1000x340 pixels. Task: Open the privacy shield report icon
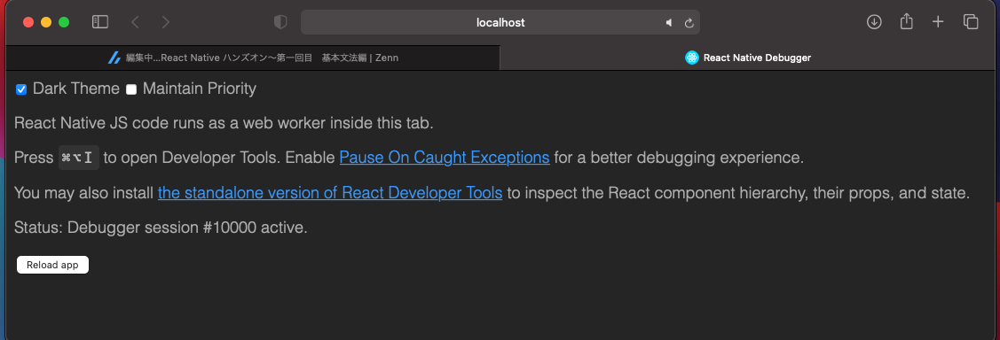point(280,22)
